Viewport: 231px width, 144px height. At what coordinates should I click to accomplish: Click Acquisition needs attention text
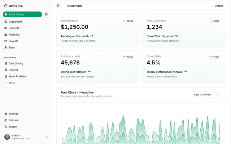[x=163, y=41]
